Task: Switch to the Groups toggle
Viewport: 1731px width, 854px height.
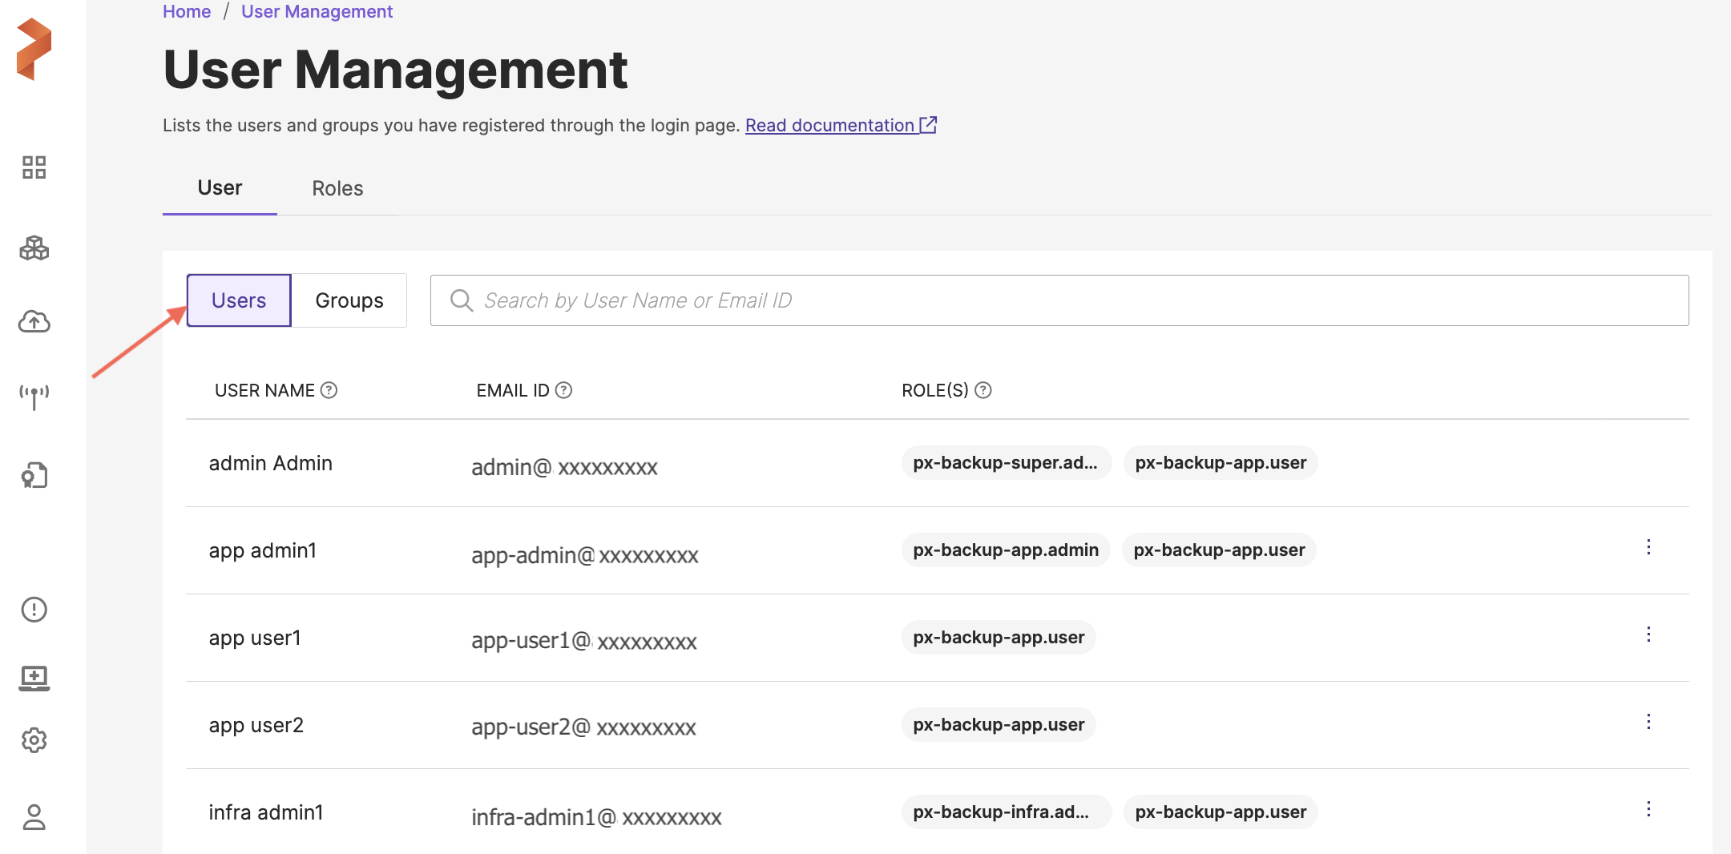Action: (x=349, y=300)
